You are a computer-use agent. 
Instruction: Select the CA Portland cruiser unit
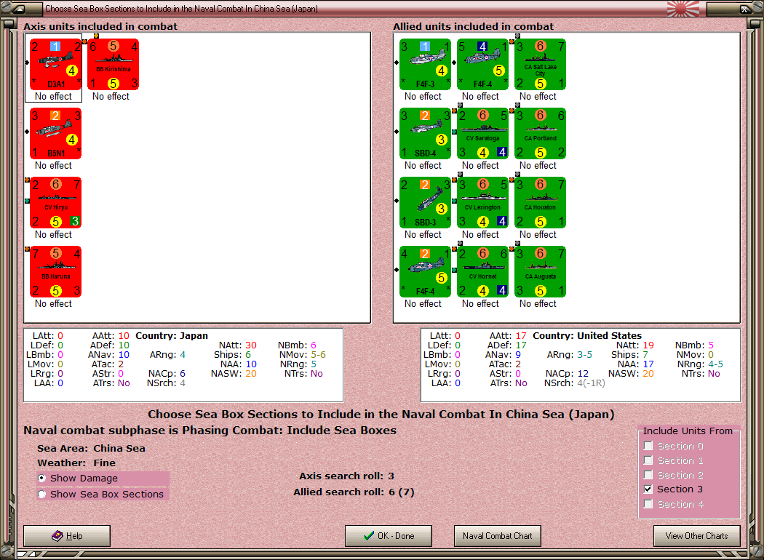point(541,134)
